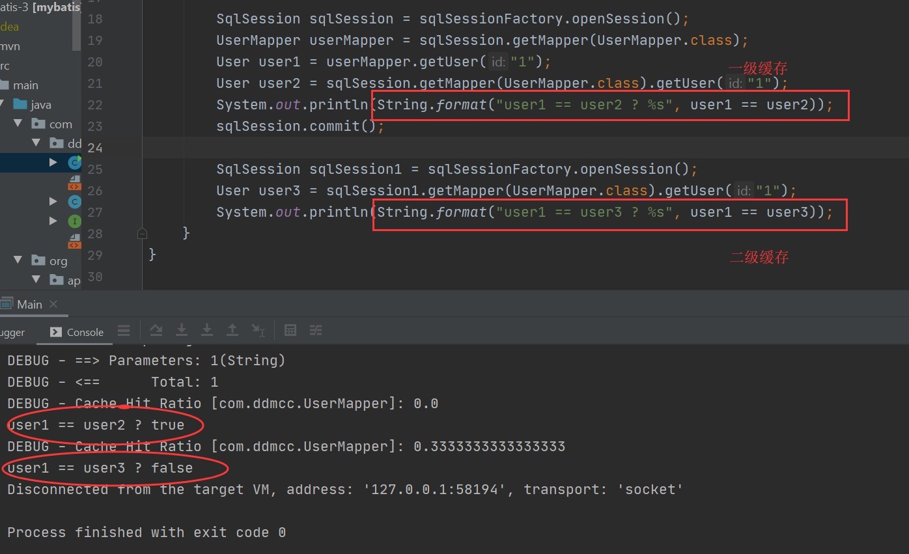Select the main folder in project tree
The image size is (909, 554).
(x=25, y=85)
